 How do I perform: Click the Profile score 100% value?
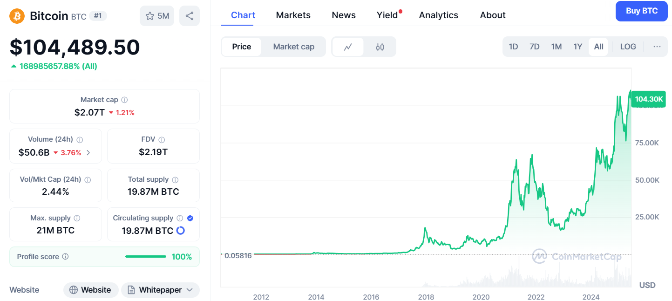(182, 257)
